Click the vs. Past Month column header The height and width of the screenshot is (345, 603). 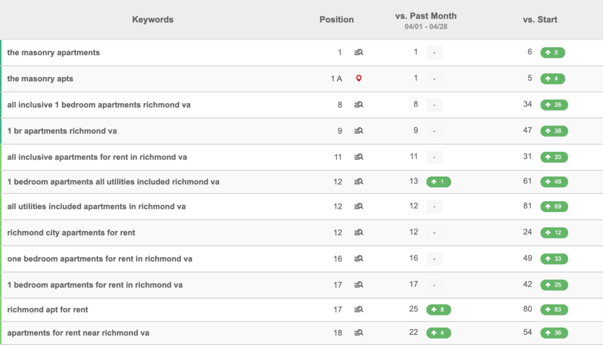[426, 16]
